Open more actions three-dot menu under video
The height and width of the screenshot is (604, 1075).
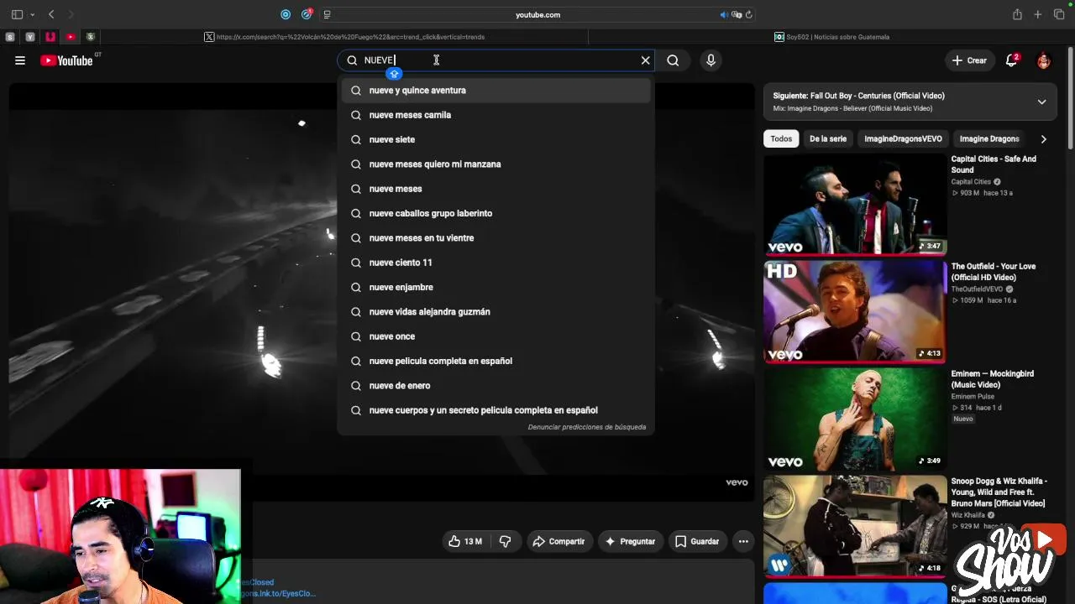tap(743, 542)
